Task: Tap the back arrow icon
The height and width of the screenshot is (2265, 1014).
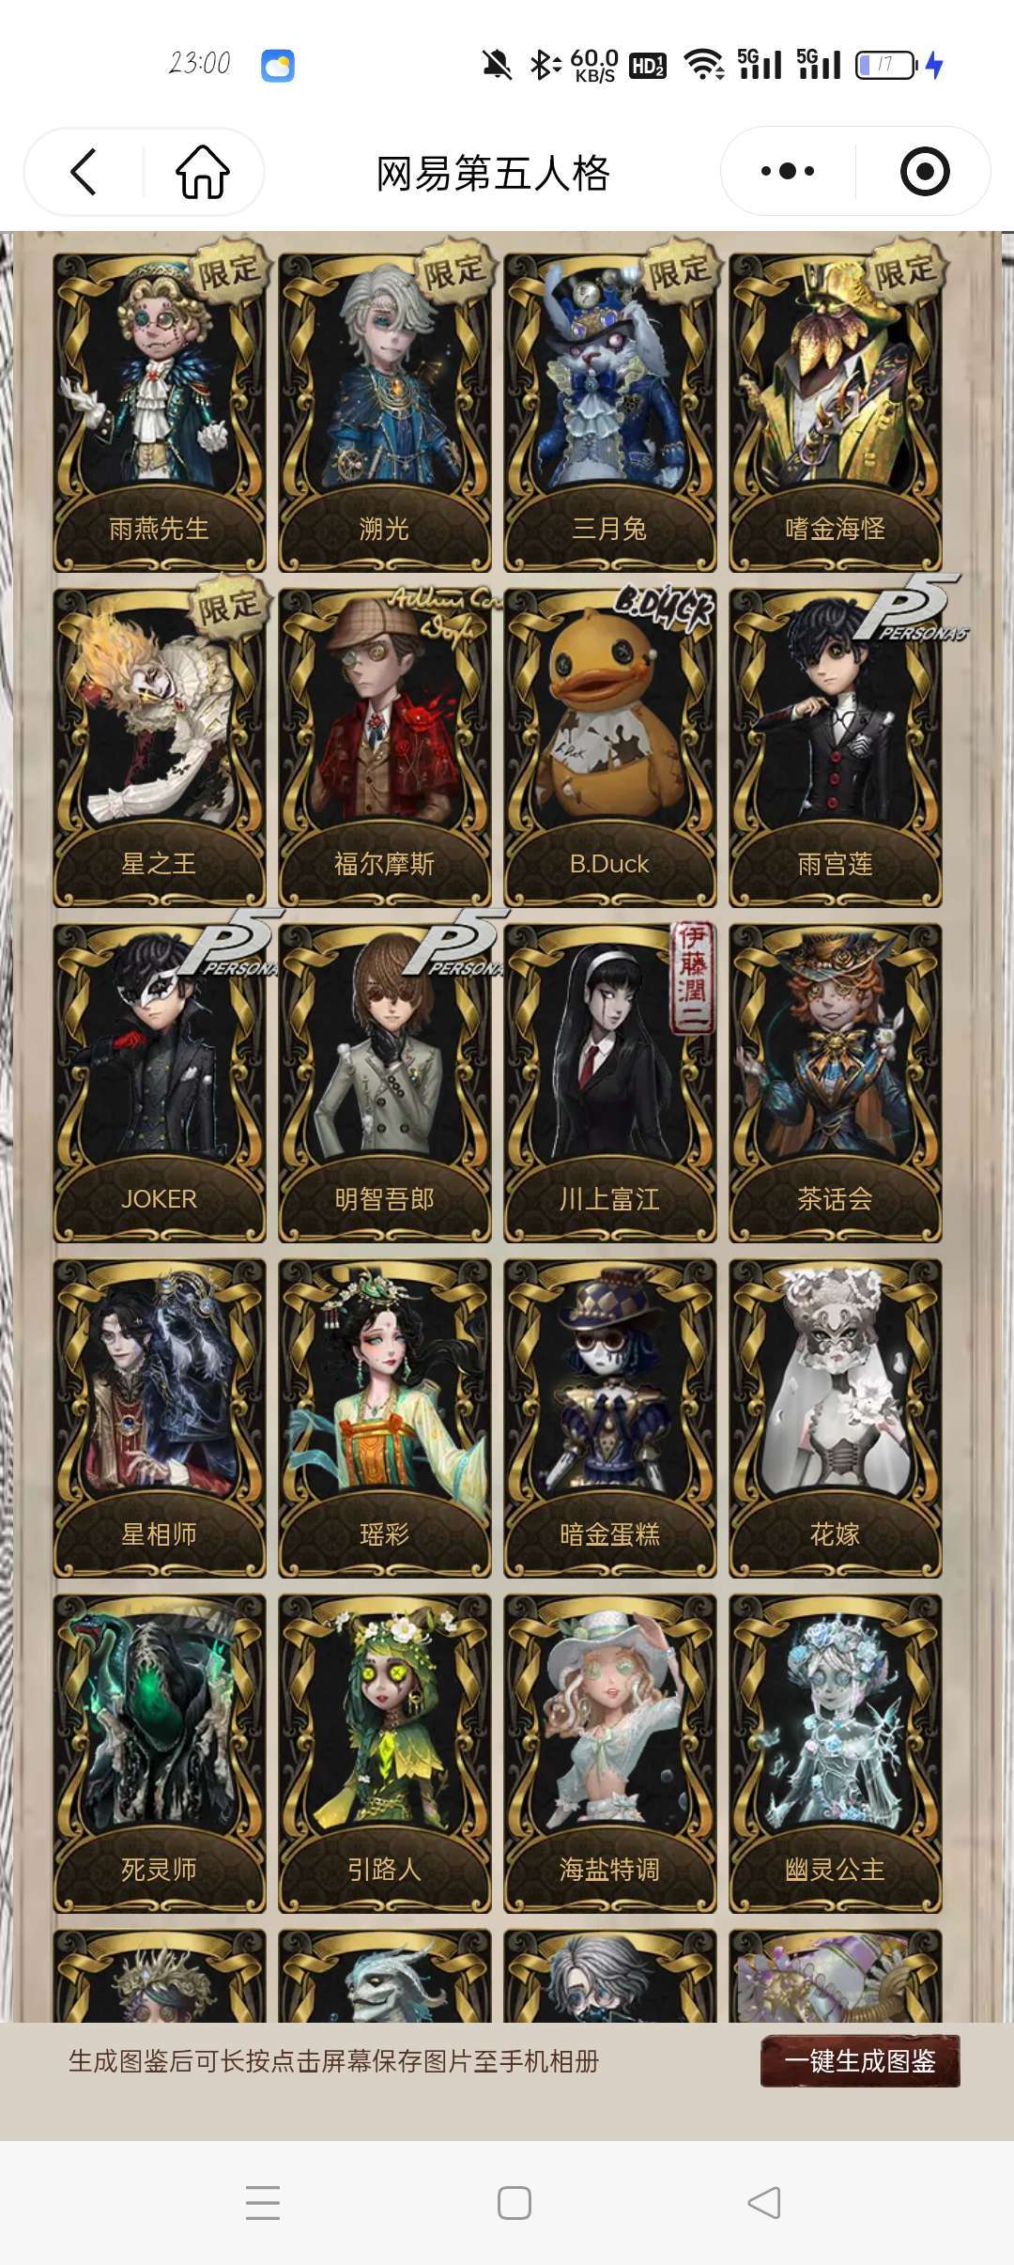Action: coord(84,172)
